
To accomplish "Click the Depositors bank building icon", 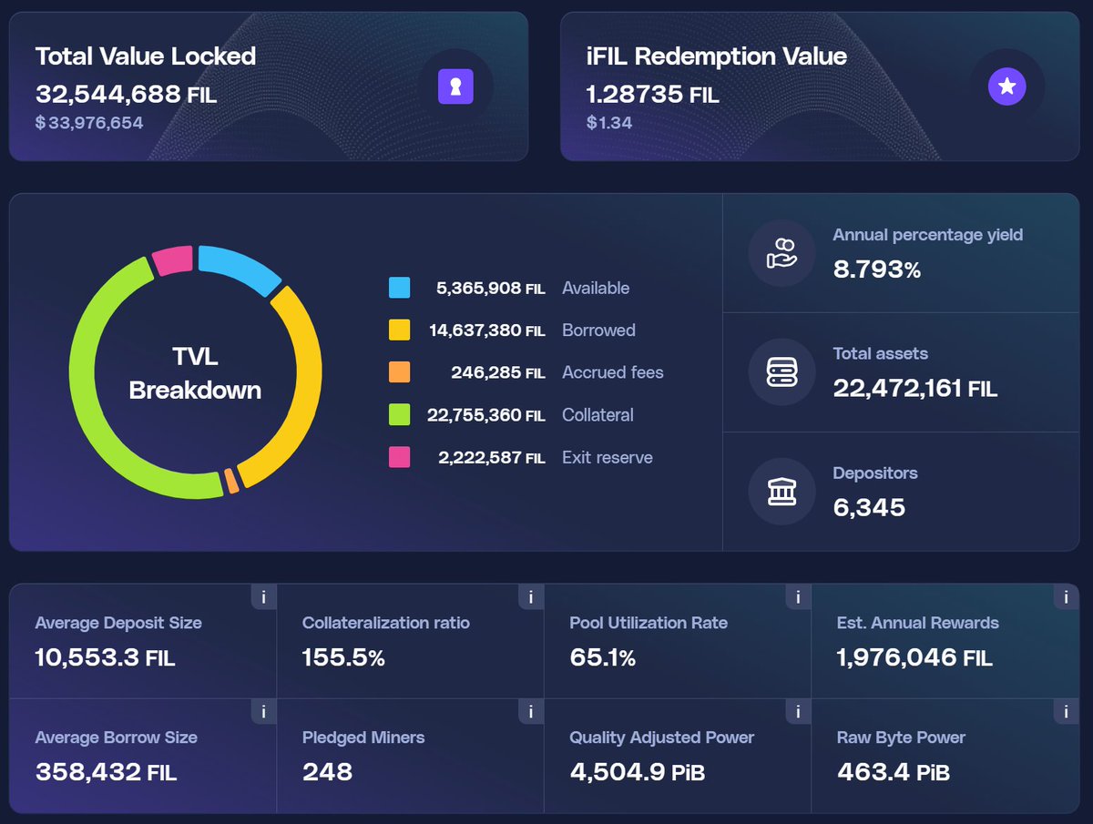I will pos(781,492).
